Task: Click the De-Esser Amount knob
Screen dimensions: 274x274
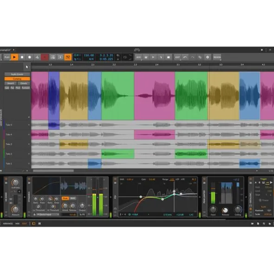Action: click(x=15, y=209)
